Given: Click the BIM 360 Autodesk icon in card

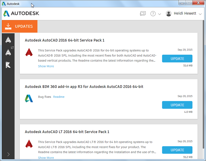Looking at the screenshot, I should click(29, 98).
